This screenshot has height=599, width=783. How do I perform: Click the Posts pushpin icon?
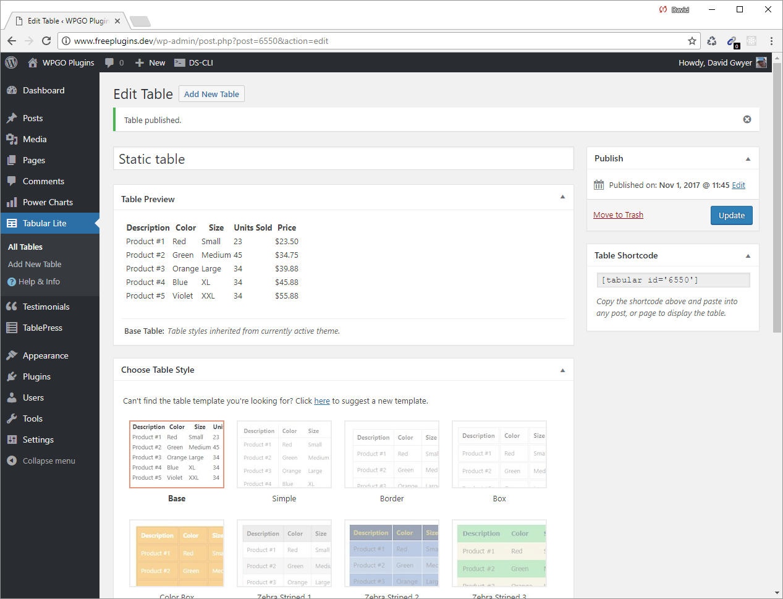click(12, 118)
